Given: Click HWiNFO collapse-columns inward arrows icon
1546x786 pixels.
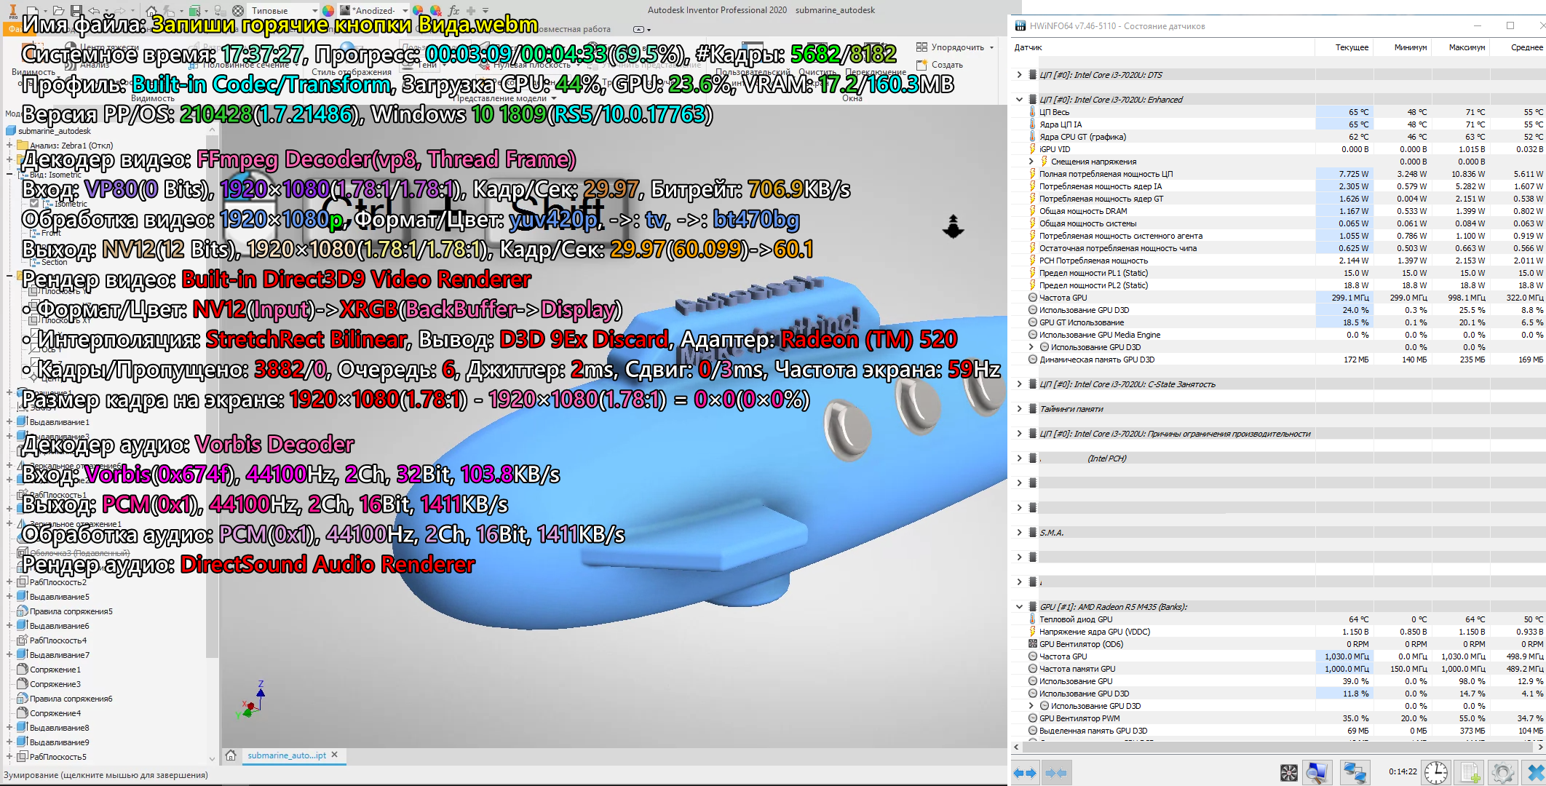Looking at the screenshot, I should 1056,773.
